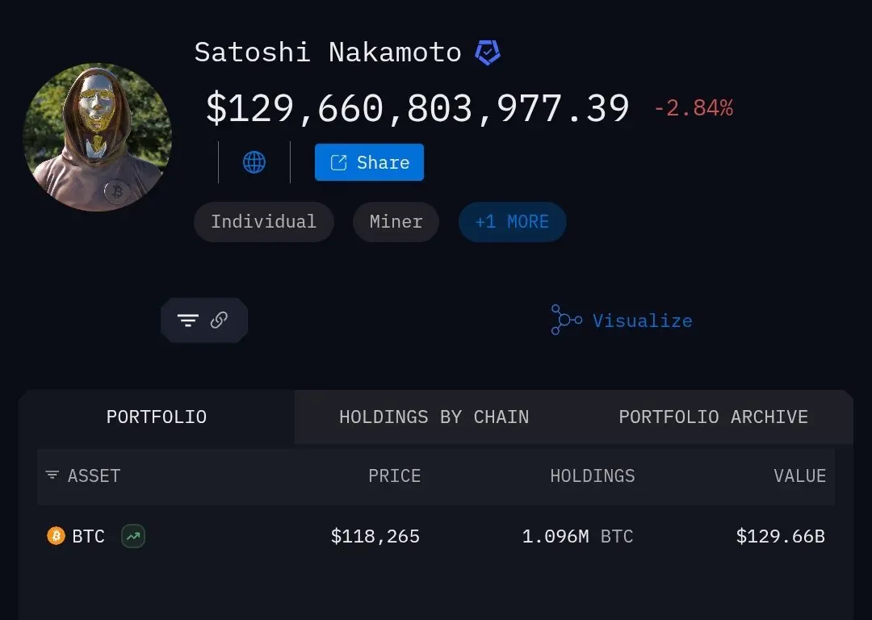Select the Individual tag
This screenshot has width=872, height=620.
[x=263, y=222]
